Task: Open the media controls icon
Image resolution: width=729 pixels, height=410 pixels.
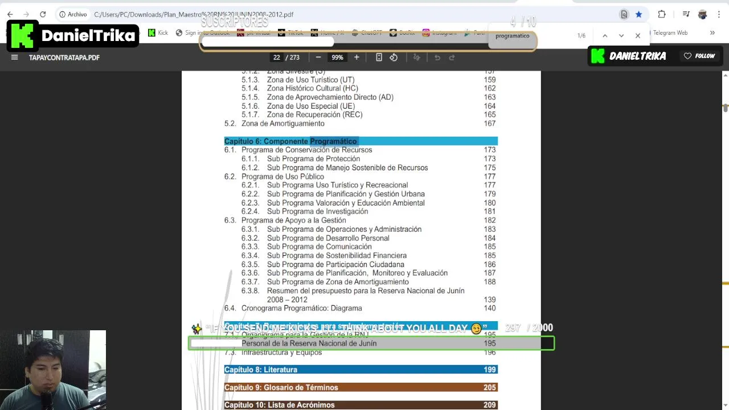Action: (686, 14)
